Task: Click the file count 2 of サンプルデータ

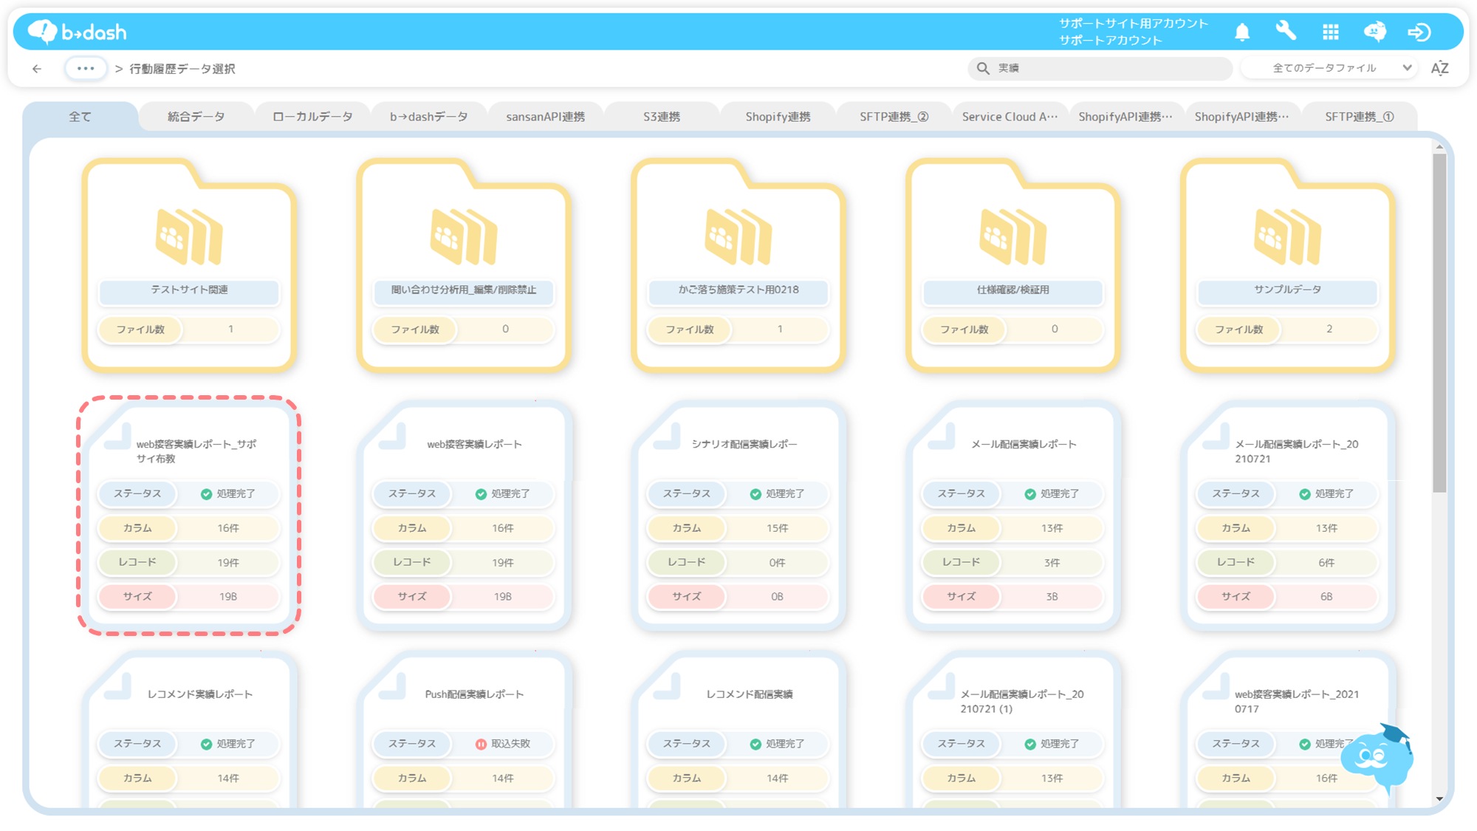Action: click(x=1329, y=329)
